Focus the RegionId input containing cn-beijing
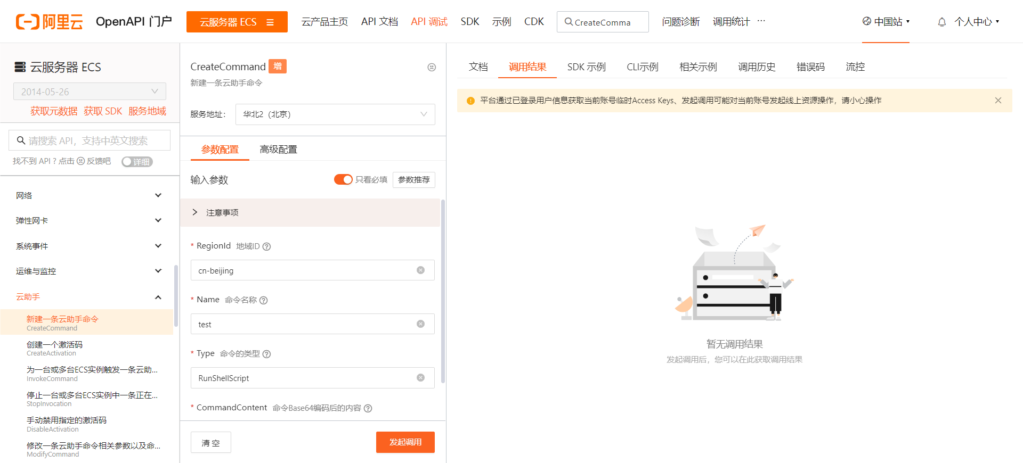This screenshot has height=463, width=1023. click(313, 270)
